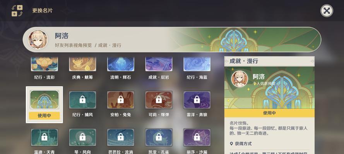Click the change namecard swap icon
This screenshot has height=154, width=344.
coord(17,11)
